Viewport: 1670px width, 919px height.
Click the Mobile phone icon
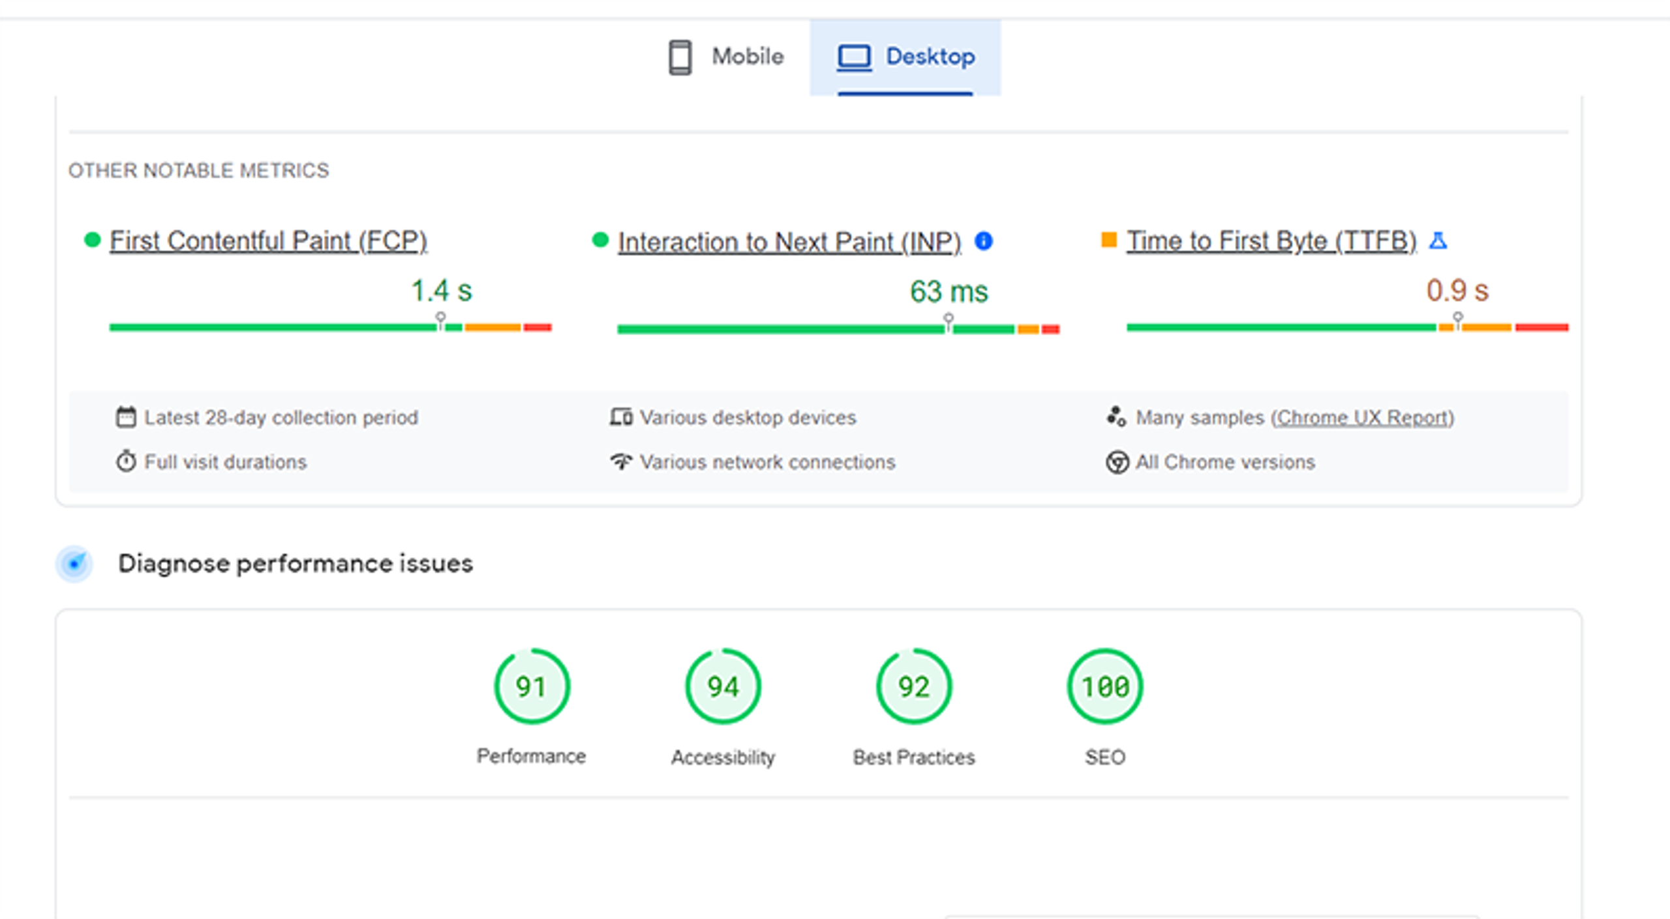pyautogui.click(x=680, y=57)
